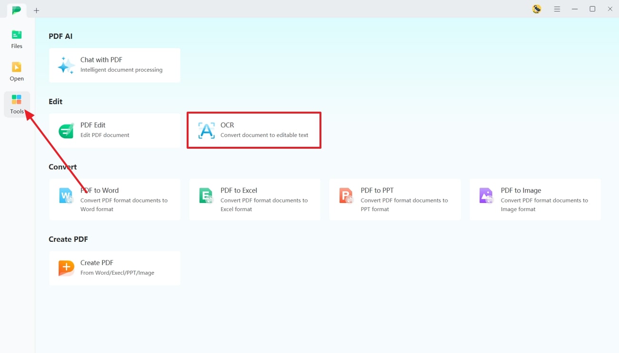
Task: Launch PDF Edit tool
Action: coord(115,130)
